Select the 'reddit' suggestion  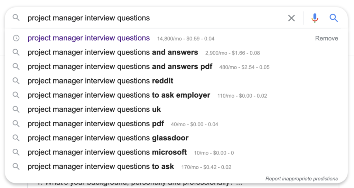(101, 81)
